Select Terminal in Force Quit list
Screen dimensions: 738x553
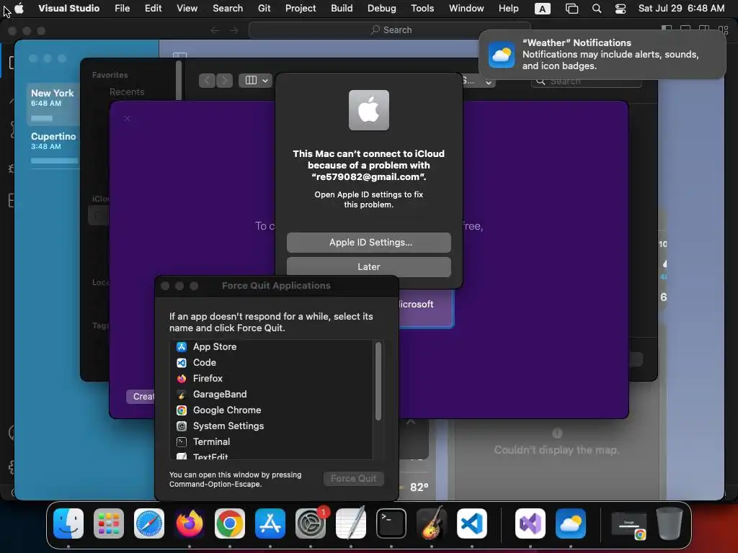[x=272, y=441]
